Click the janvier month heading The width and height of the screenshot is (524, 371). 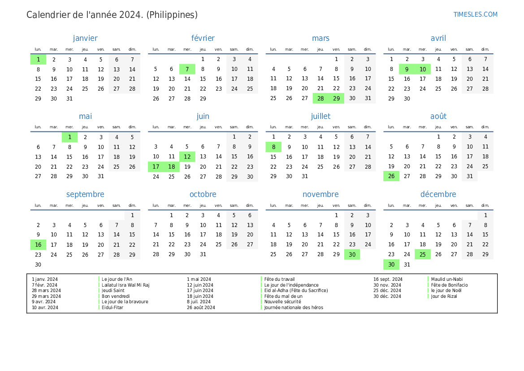85,39
